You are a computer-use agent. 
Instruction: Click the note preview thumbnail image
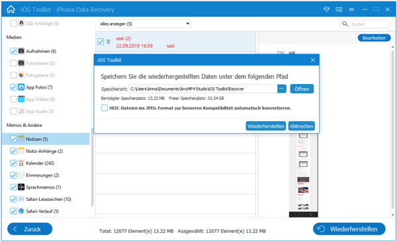pos(303,175)
